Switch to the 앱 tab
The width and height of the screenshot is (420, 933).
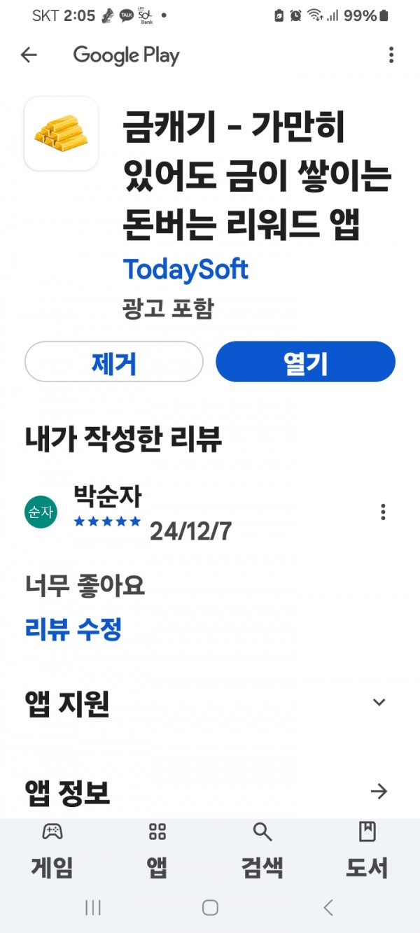(157, 851)
